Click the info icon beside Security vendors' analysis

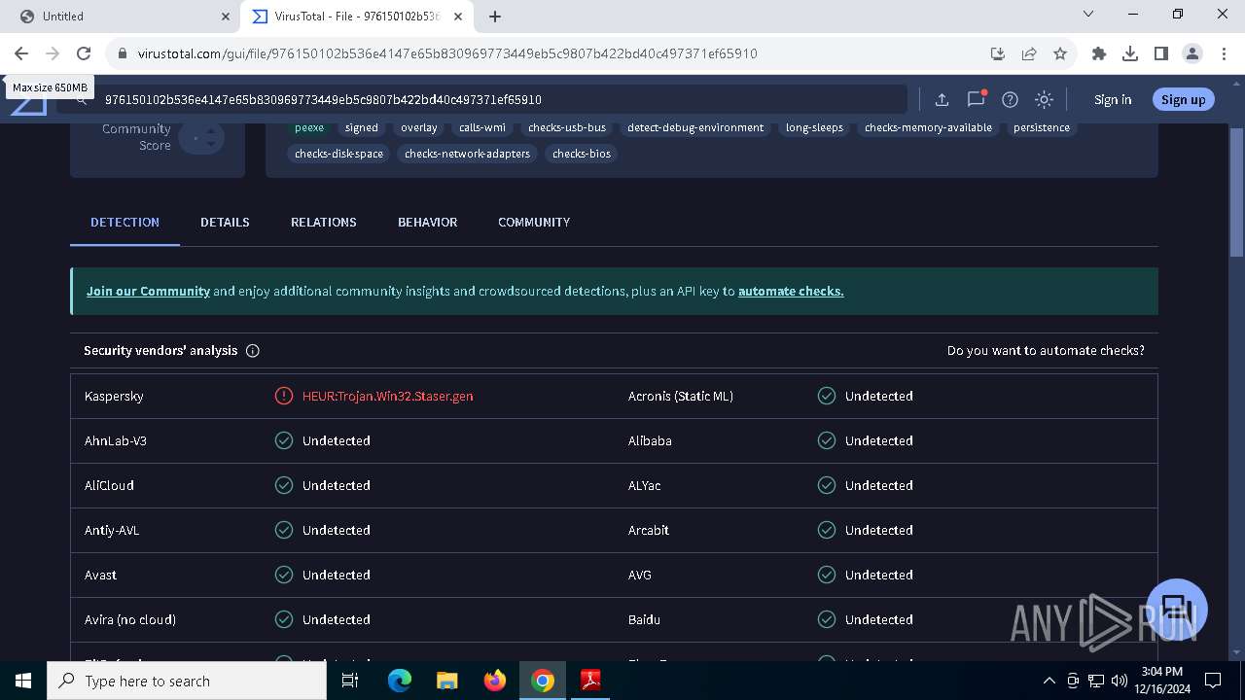[253, 351]
